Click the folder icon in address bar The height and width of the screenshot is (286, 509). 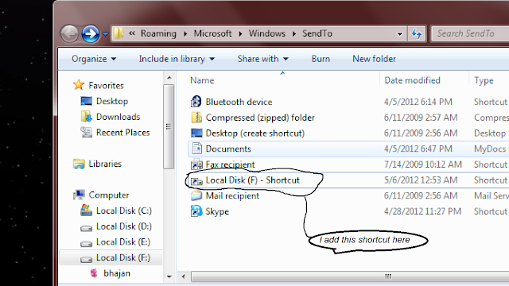pos(119,33)
